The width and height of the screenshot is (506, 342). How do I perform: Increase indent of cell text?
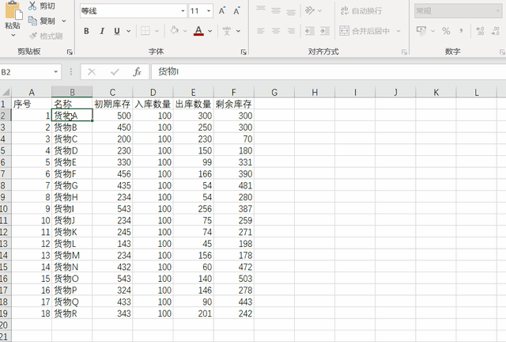[325, 31]
